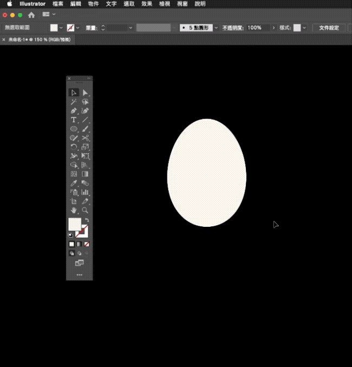Image resolution: width=352 pixels, height=367 pixels.
Task: Click the Home icon in the app bar
Action: point(31,15)
